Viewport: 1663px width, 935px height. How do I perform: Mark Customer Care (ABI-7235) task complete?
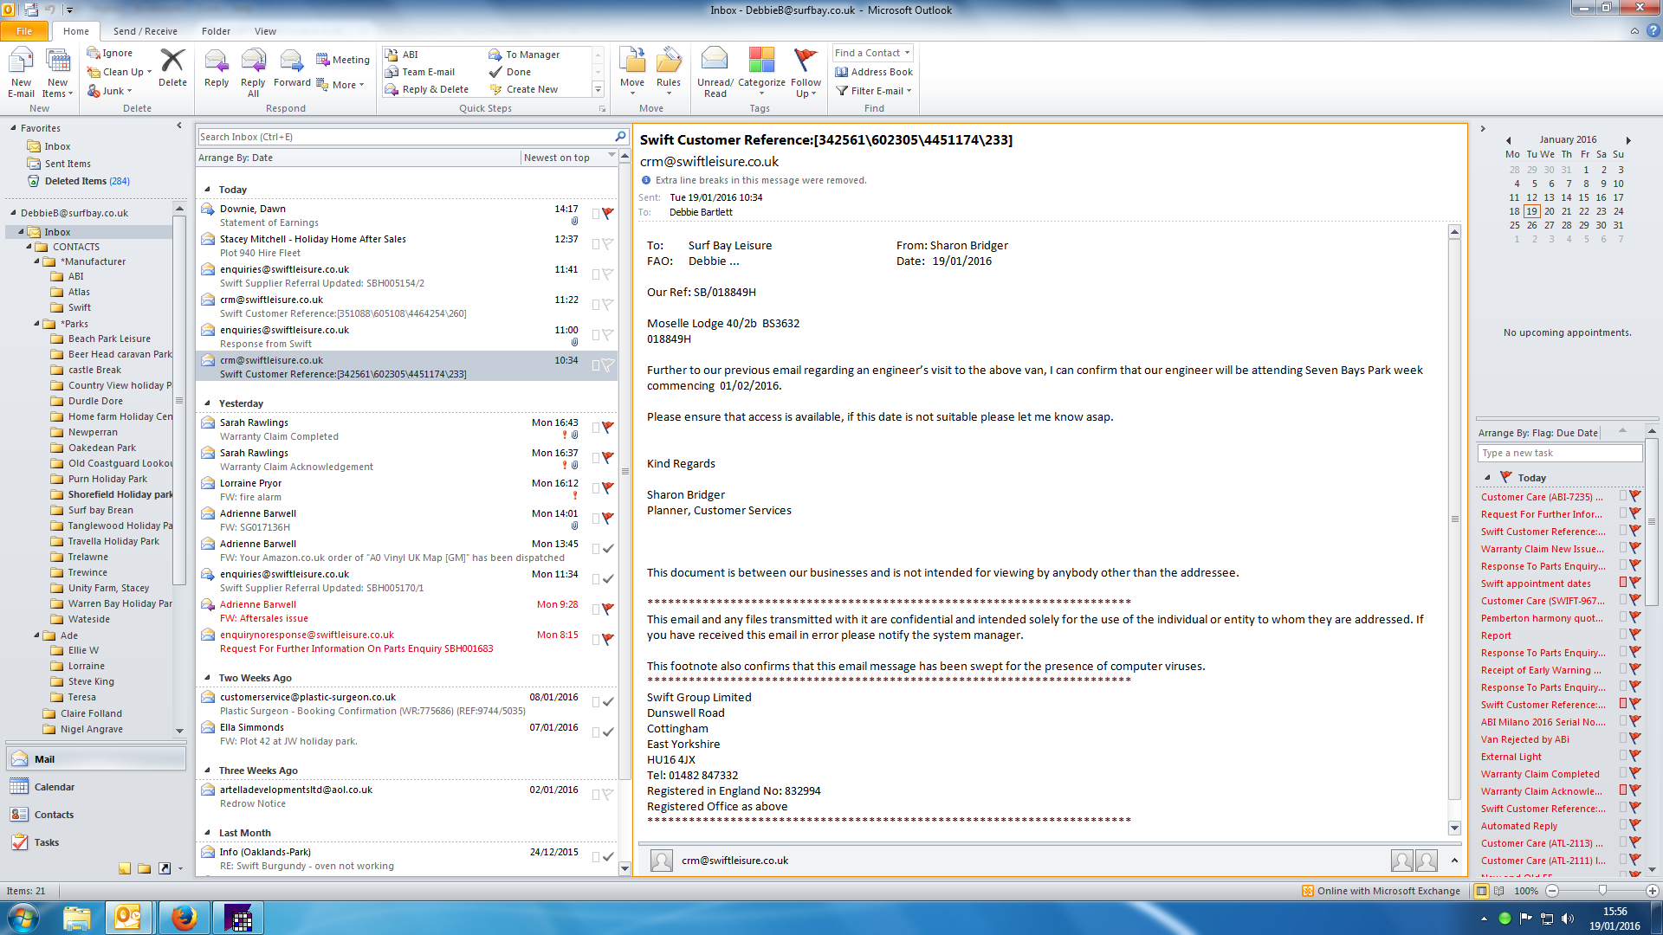coord(1635,496)
